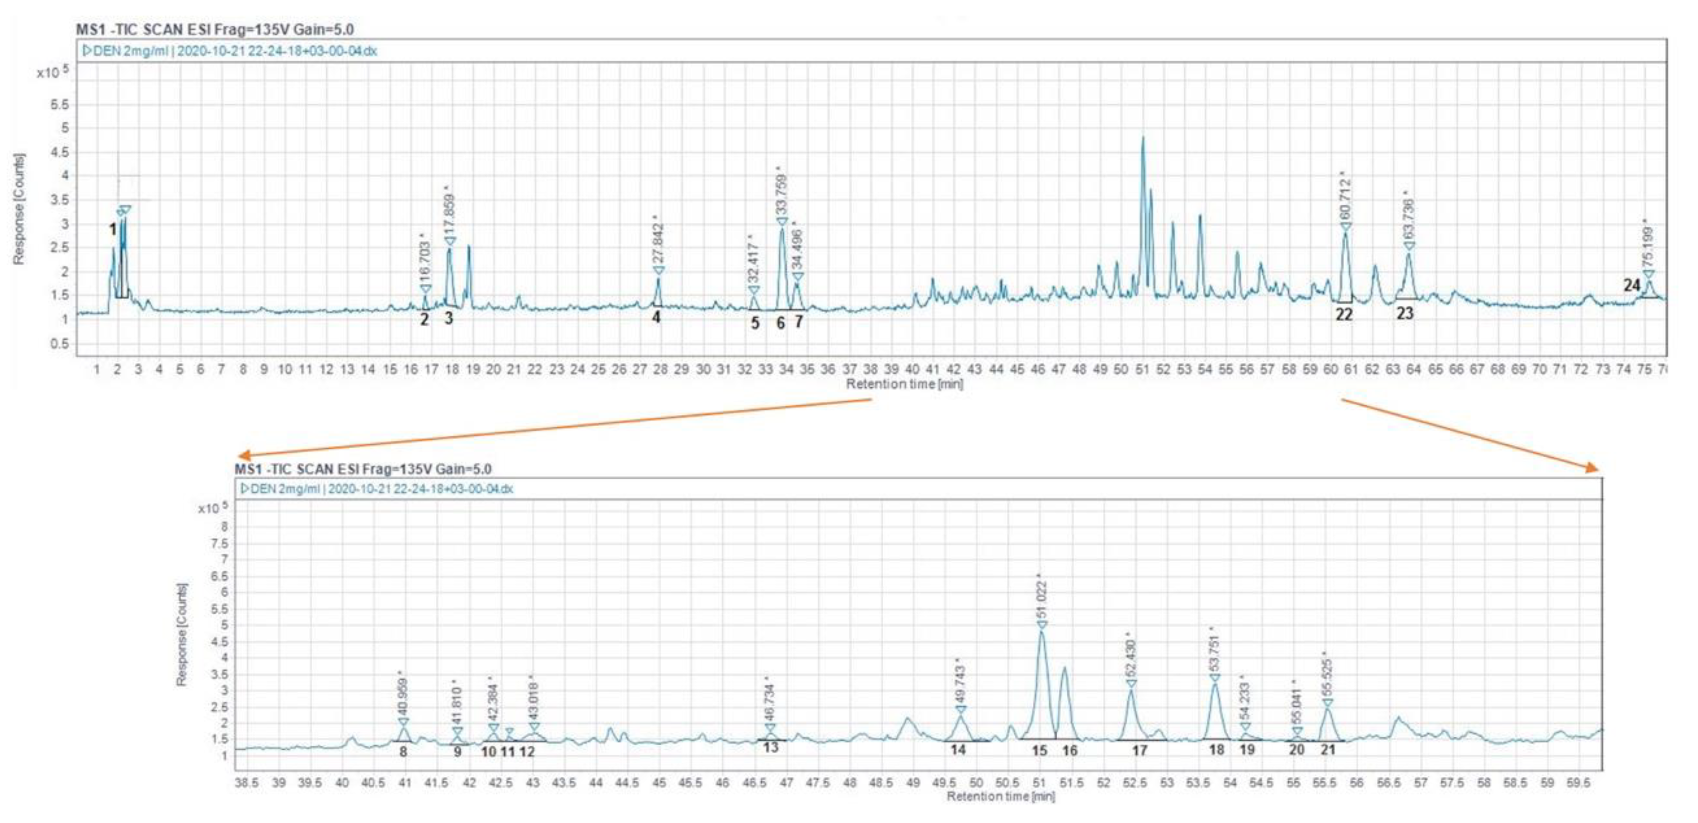Click triangle marker above peak 60.712
Screen dimensions: 1698x823
(x=1345, y=227)
